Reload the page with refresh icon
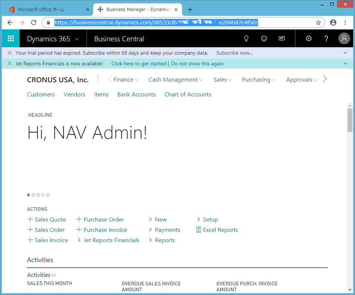355x295 pixels. 34,23
